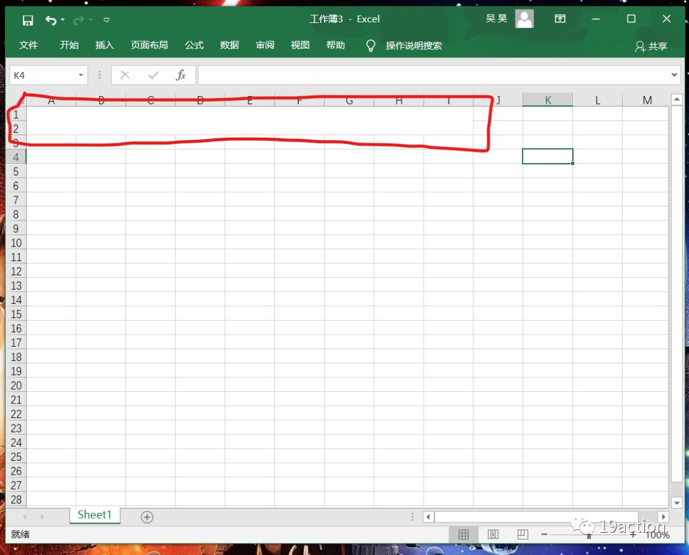Select column M header
The height and width of the screenshot is (555, 689).
pyautogui.click(x=646, y=100)
